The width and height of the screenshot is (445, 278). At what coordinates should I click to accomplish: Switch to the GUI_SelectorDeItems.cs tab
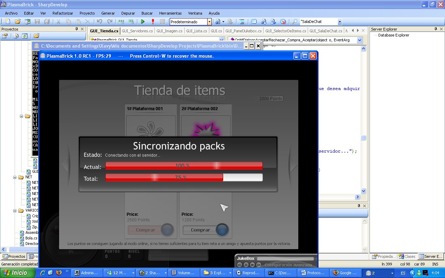(285, 31)
